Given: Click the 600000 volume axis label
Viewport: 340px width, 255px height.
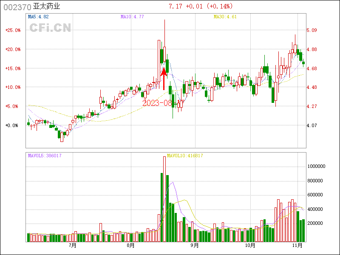Looking at the screenshot, I should 315,195.
